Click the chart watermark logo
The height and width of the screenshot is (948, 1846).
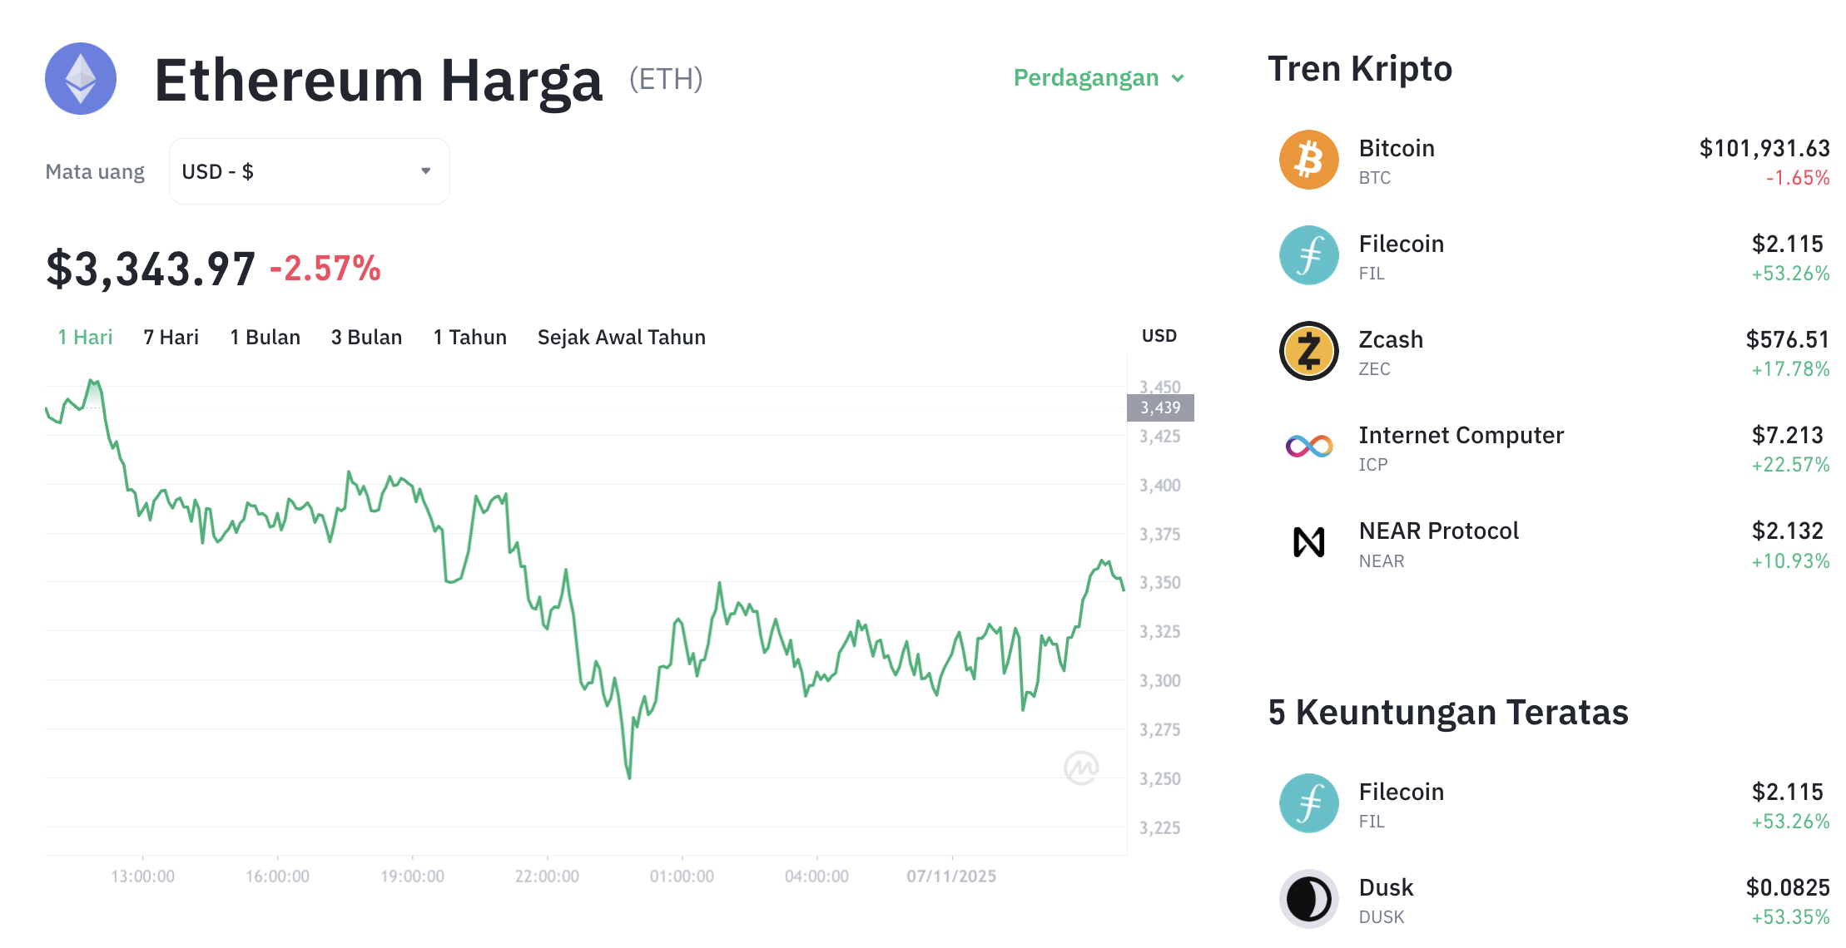[x=1080, y=768]
